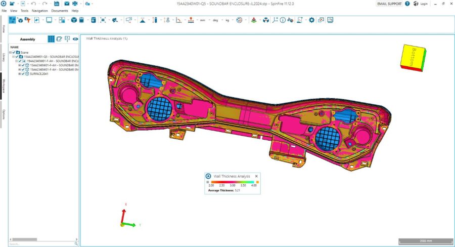Toggle the eye visibility icon in Assembly panel
This screenshot has height=247, width=455.
coord(75,39)
